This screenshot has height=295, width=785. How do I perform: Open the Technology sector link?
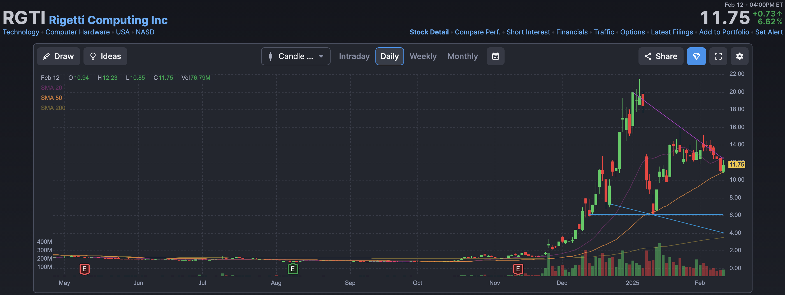point(21,32)
